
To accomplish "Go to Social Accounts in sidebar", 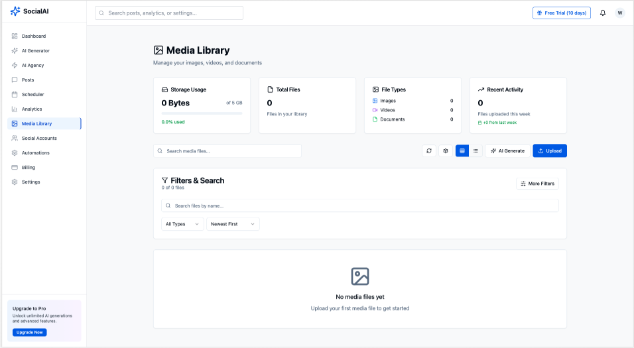I will pyautogui.click(x=39, y=138).
